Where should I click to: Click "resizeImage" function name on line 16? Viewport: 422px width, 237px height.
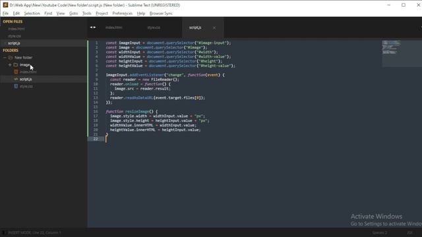coord(137,111)
